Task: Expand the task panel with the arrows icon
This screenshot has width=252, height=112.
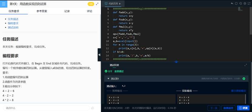Action: [97, 4]
